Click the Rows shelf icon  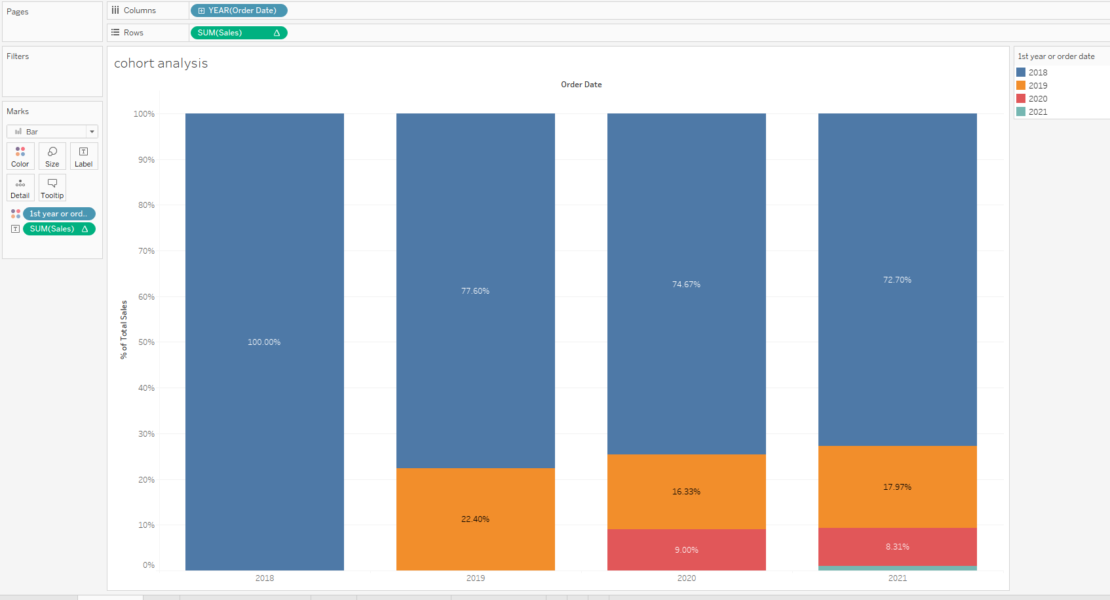115,32
